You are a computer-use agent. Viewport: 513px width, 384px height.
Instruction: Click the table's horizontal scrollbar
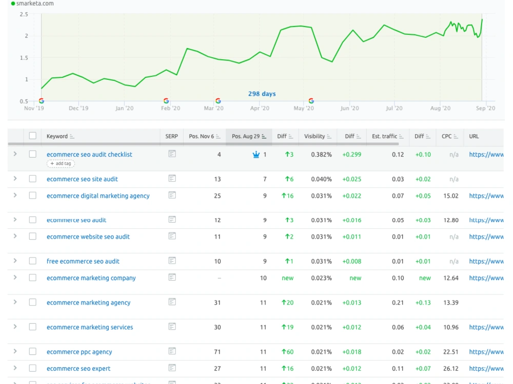(203, 144)
